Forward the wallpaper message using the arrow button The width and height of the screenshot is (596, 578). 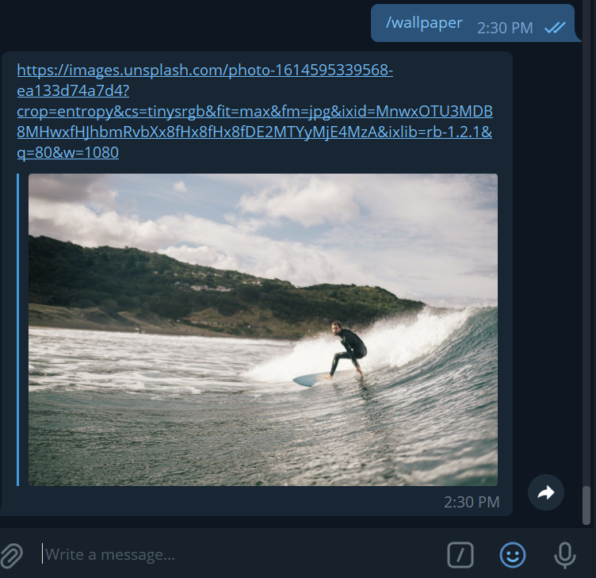[546, 492]
